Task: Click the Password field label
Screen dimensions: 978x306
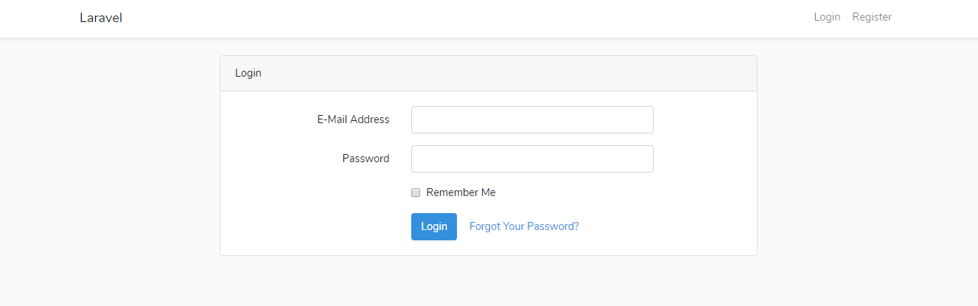Action: point(366,159)
